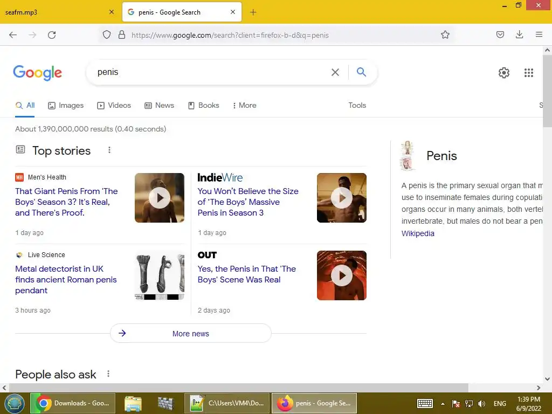Image resolution: width=552 pixels, height=414 pixels.
Task: Click the vertical scrollbar down arrow
Action: tap(548, 379)
